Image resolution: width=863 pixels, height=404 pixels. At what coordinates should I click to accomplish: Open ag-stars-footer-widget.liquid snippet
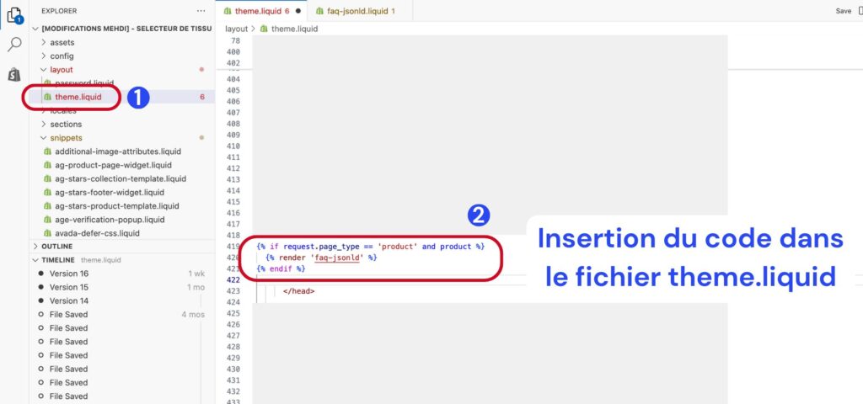pos(110,193)
